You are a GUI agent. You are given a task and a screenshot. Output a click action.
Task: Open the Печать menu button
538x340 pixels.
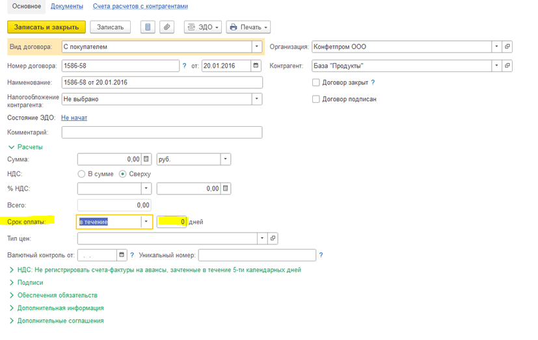point(249,27)
